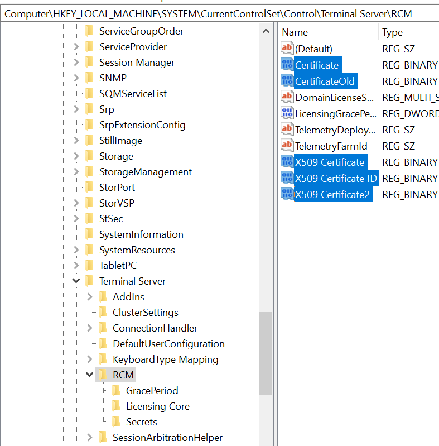Expand the AddIns key

pos(90,296)
